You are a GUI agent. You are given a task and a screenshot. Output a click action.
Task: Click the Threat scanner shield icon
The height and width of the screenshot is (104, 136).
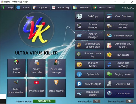point(56,82)
